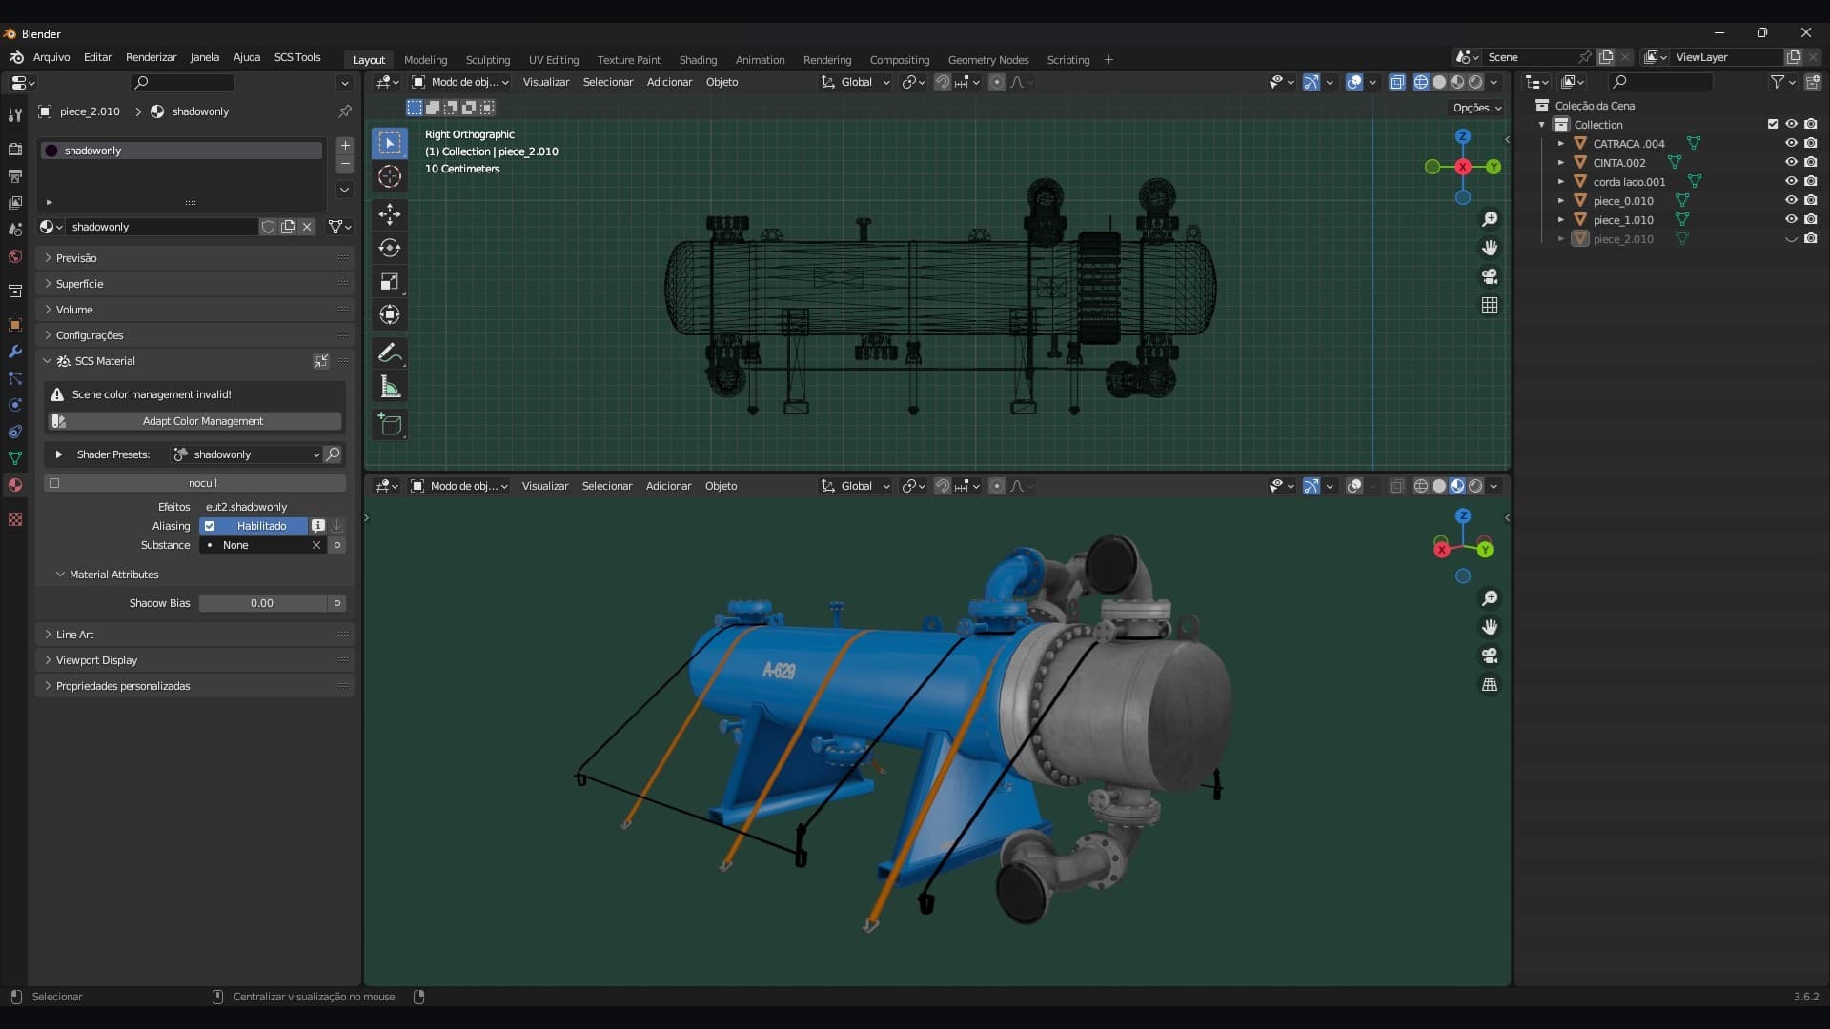Open the Modifiers properties tab
This screenshot has height=1029, width=1830.
click(14, 352)
